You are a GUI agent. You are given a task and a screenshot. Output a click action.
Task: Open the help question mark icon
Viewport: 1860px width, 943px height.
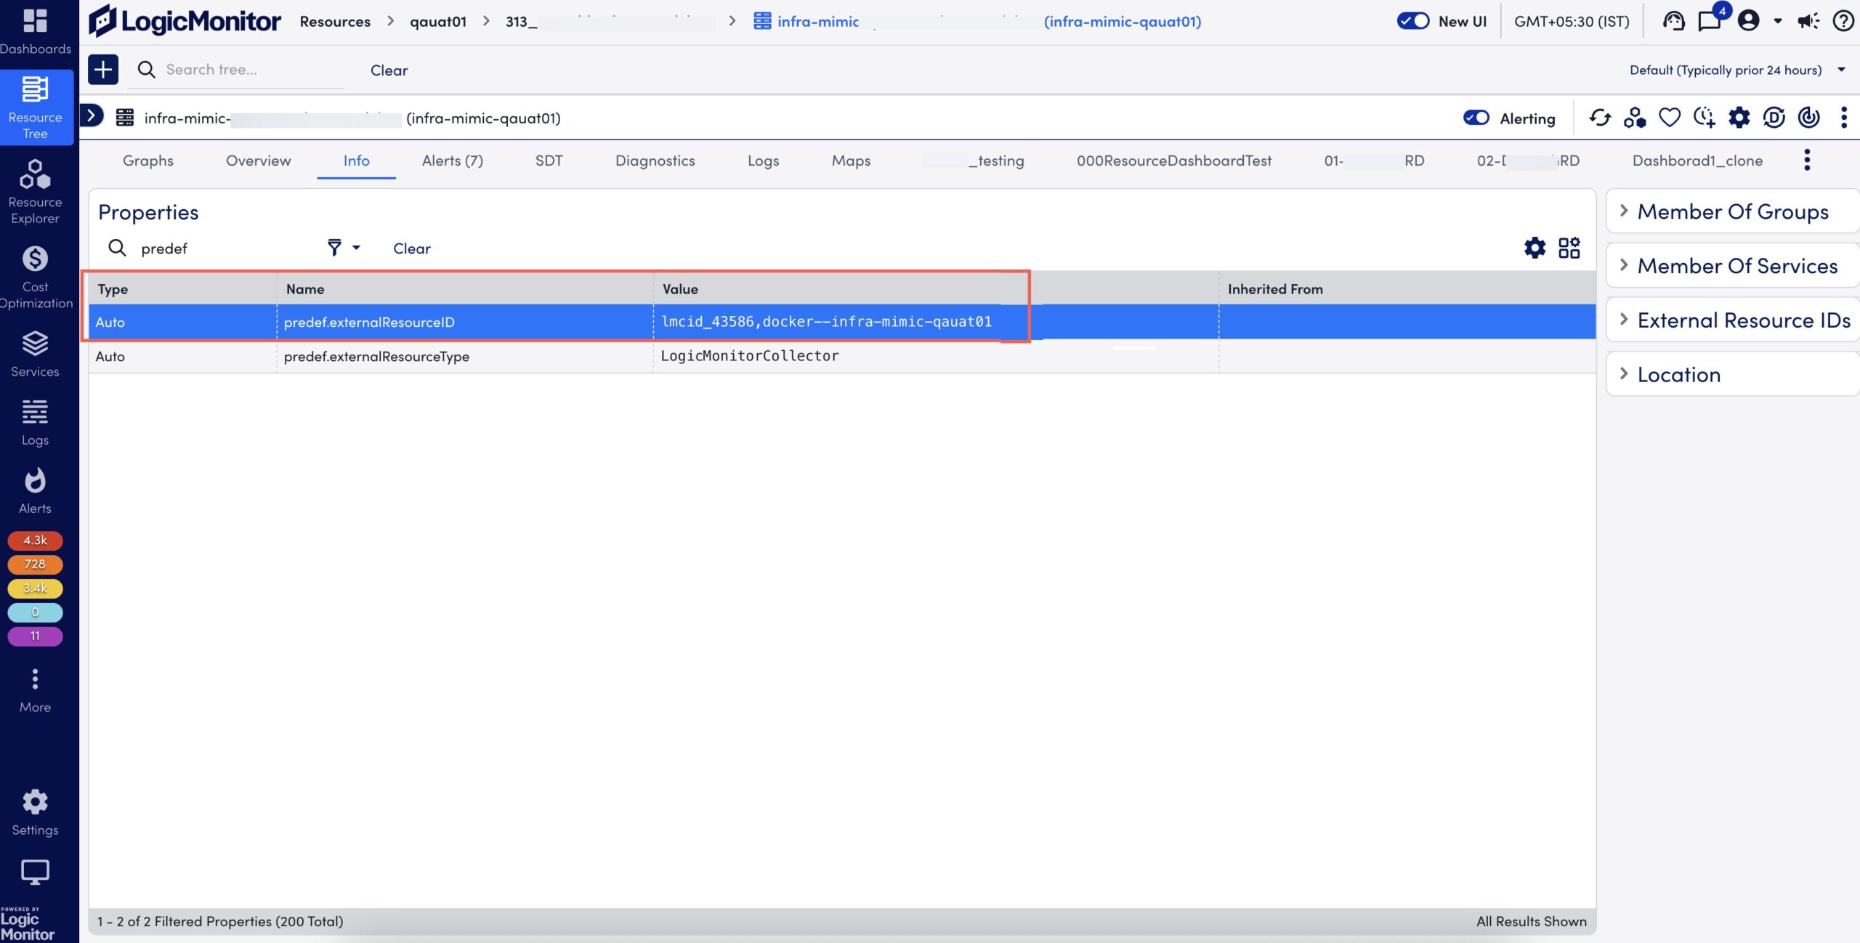pyautogui.click(x=1843, y=21)
